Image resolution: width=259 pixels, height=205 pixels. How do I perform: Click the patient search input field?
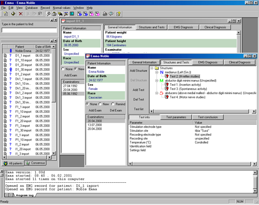[29, 30]
